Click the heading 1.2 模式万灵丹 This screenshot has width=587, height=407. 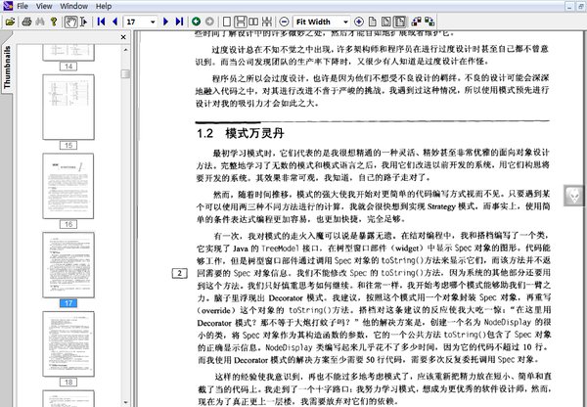[x=241, y=133]
